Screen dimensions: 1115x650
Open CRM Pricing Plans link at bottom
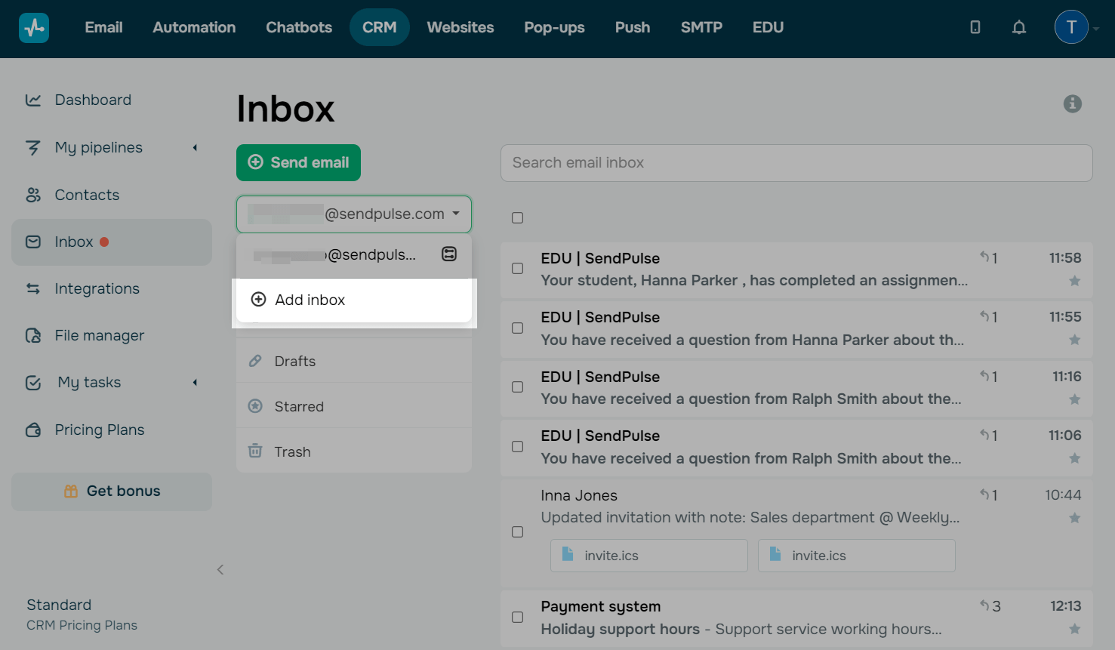(82, 625)
